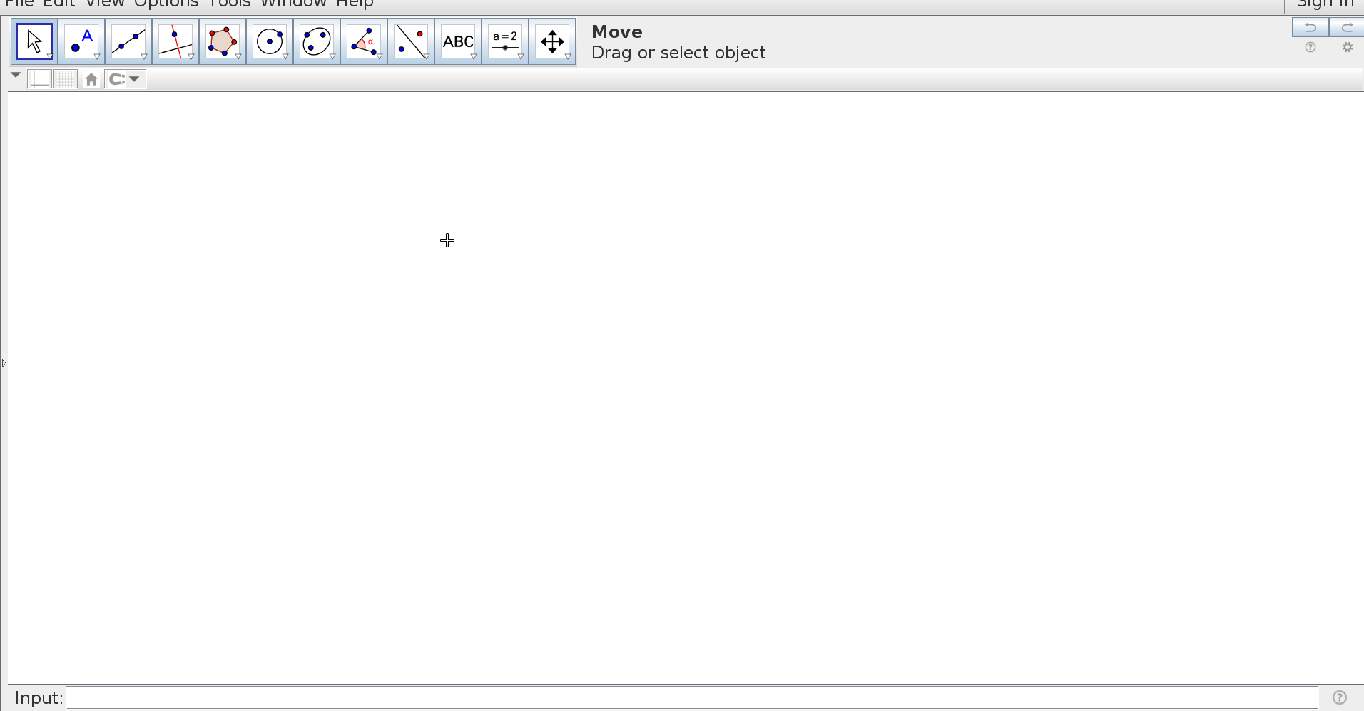Toggle axes visibility in style bar
Viewport: 1364px width, 711px height.
click(40, 79)
